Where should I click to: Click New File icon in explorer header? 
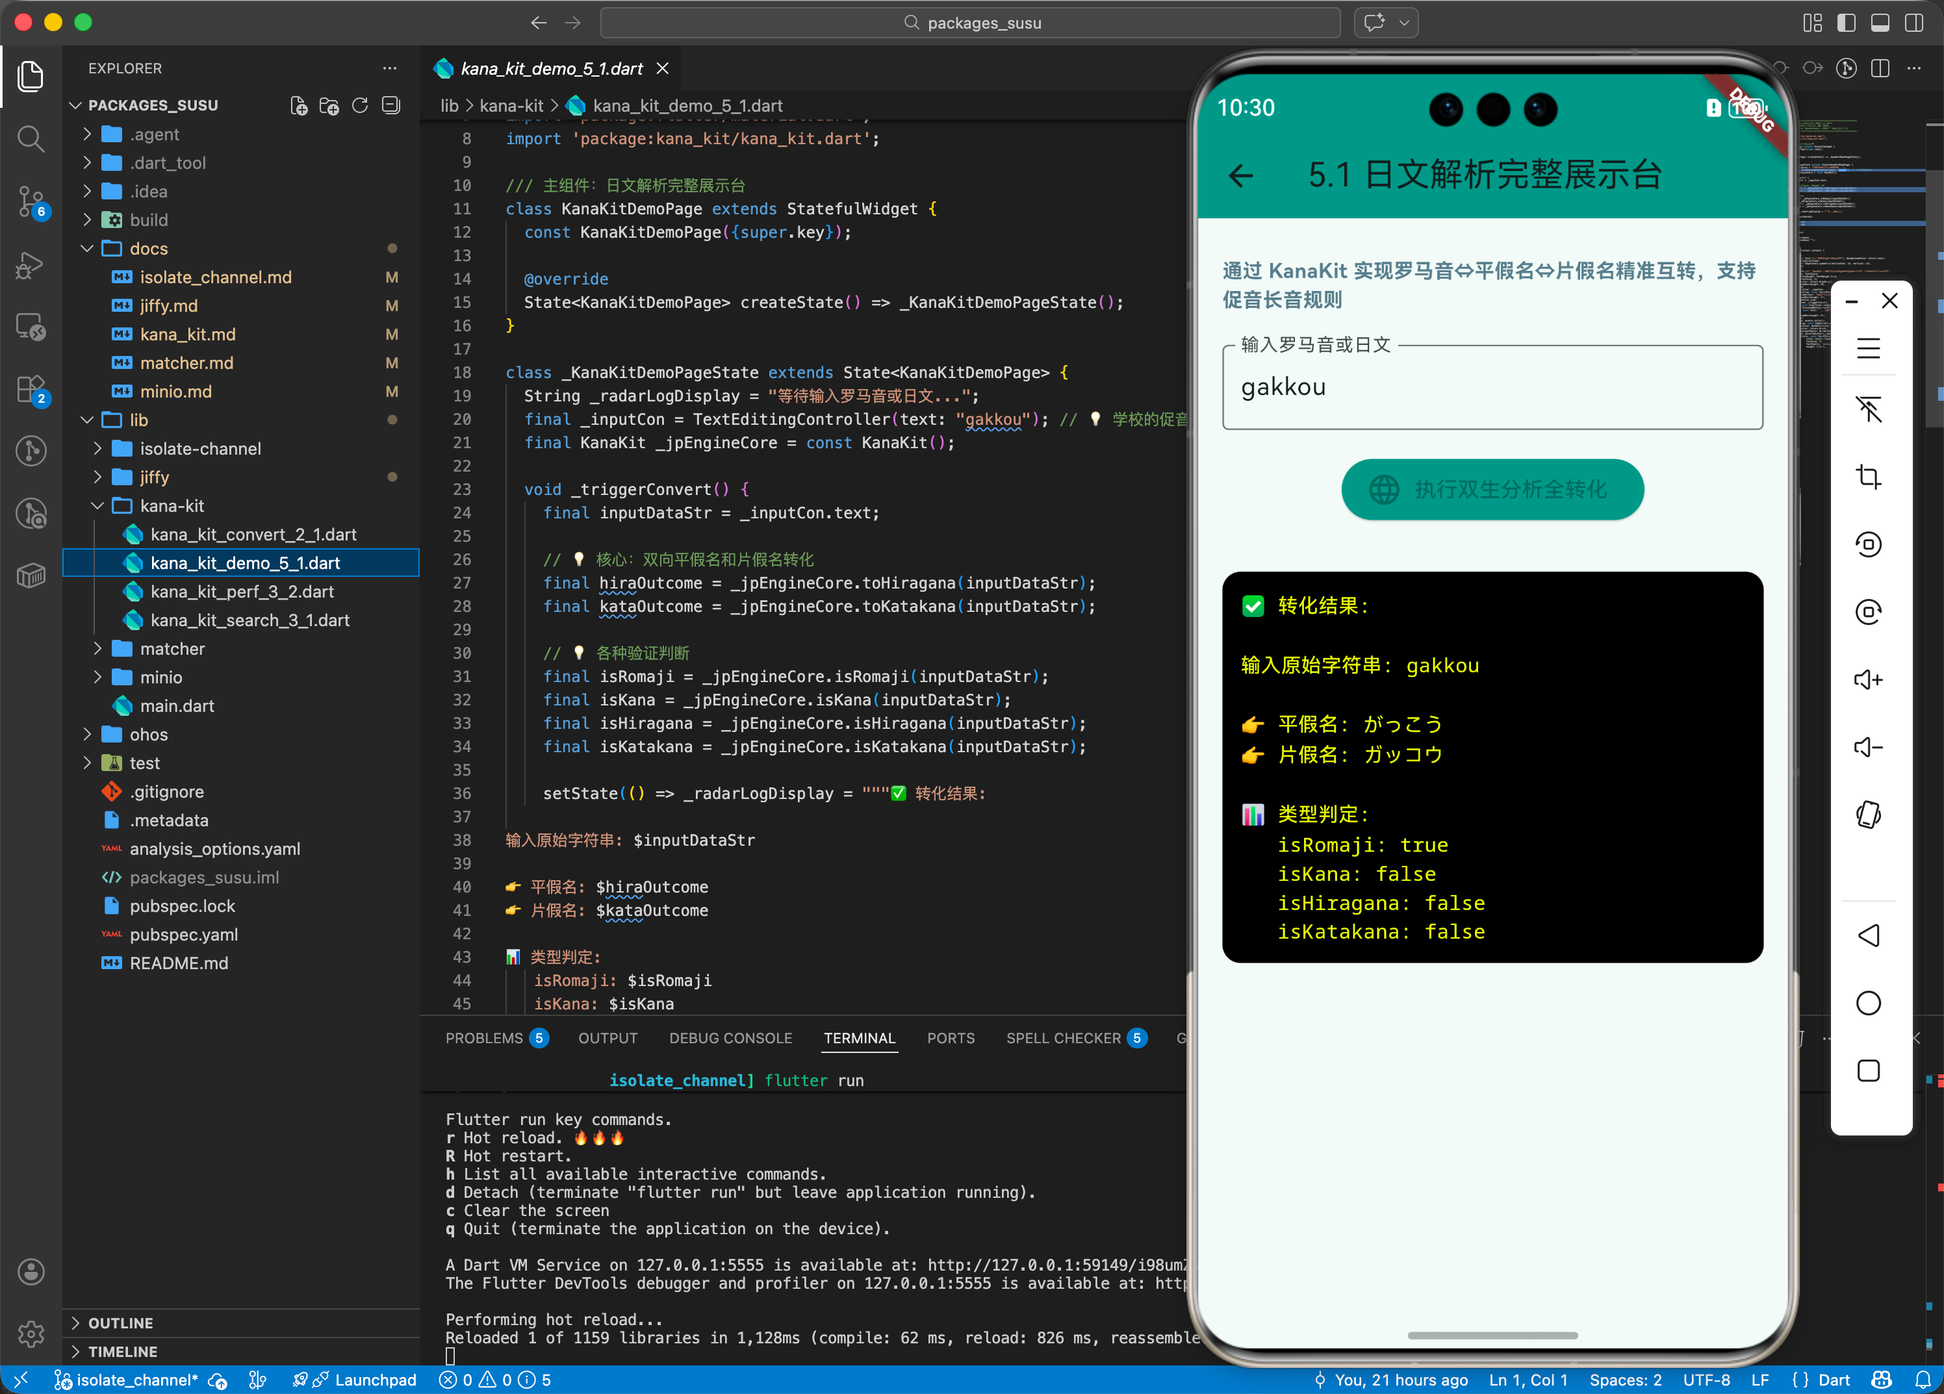tap(298, 105)
